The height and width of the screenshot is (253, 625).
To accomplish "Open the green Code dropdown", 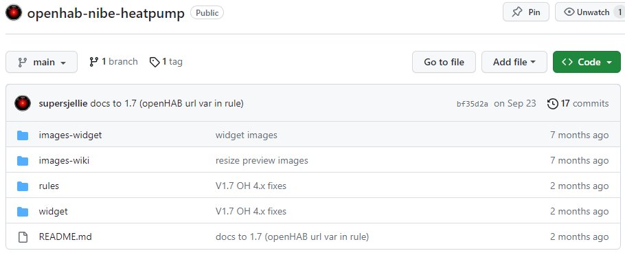I will click(587, 62).
